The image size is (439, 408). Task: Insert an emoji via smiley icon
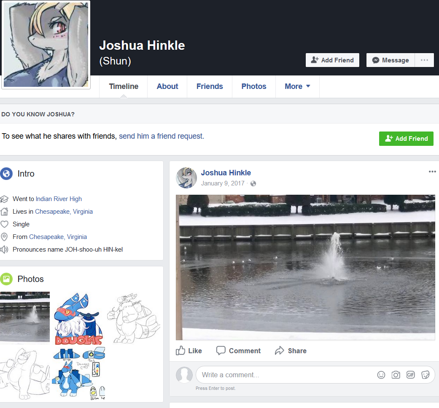(x=381, y=375)
